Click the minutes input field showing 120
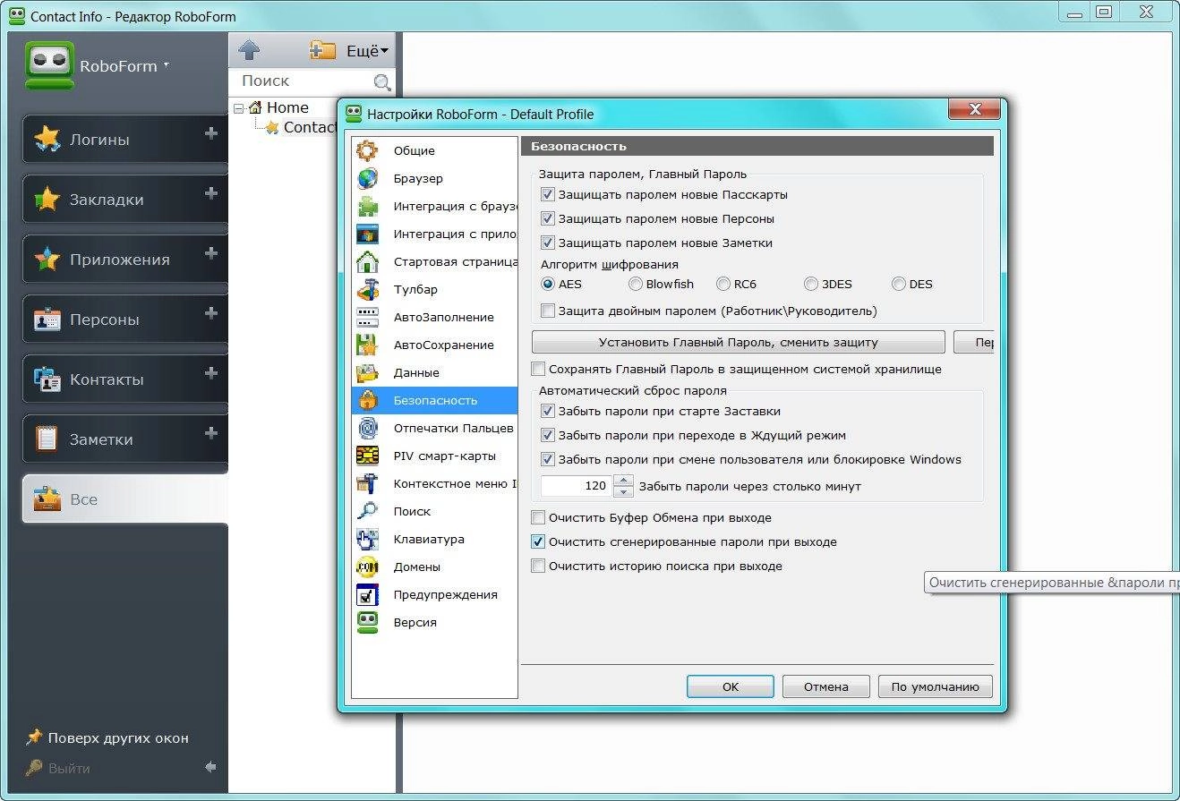 coord(577,486)
